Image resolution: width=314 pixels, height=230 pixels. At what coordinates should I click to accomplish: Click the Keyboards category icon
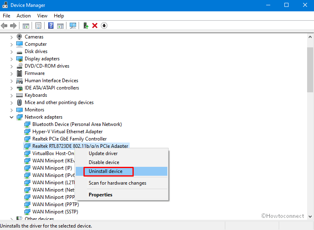tap(19, 95)
